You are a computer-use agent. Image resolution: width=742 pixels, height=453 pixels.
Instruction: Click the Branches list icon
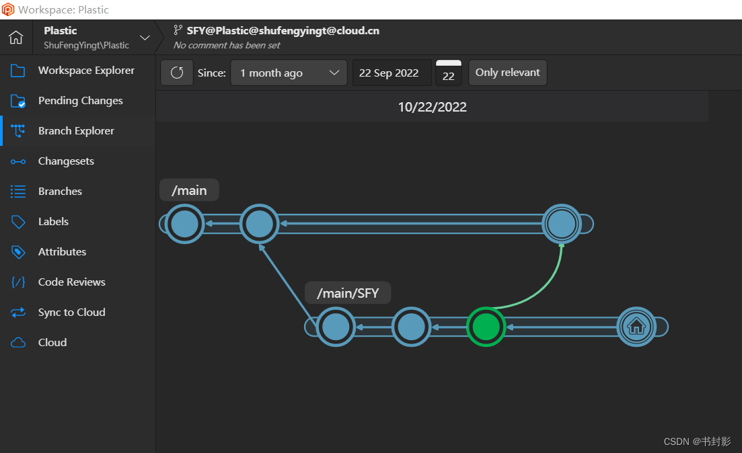pyautogui.click(x=18, y=192)
